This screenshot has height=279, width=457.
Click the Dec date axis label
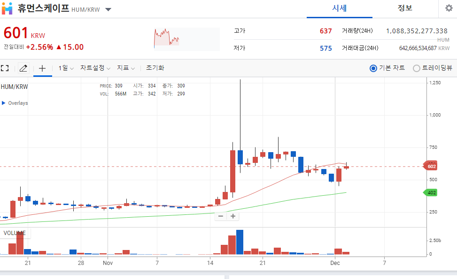click(335, 263)
